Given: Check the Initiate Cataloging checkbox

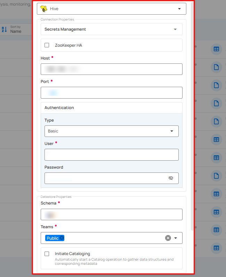Looking at the screenshot, I should [47, 254].
